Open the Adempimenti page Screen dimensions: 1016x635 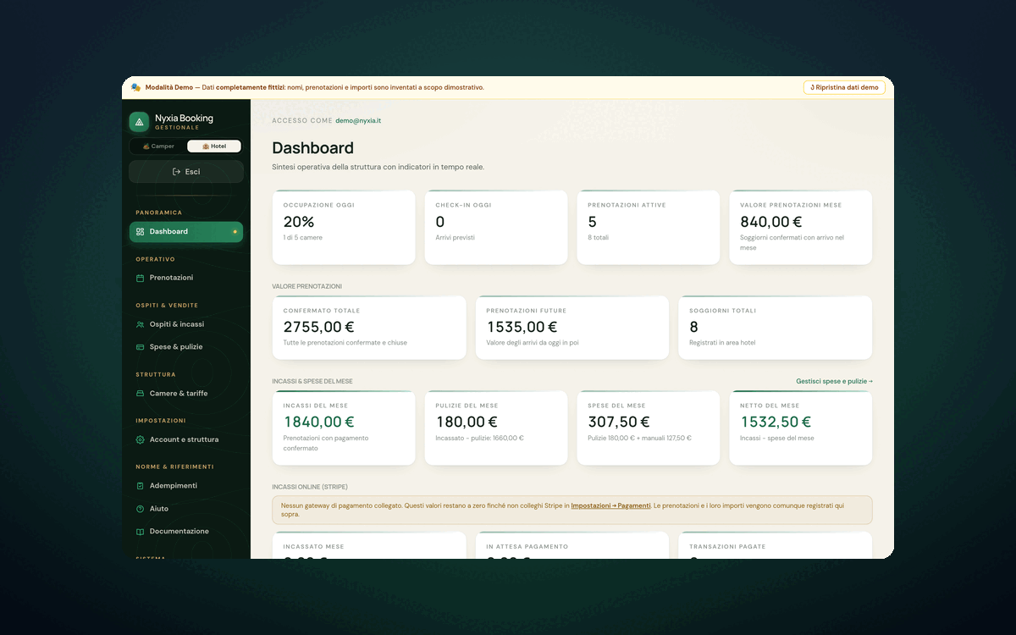click(186, 486)
